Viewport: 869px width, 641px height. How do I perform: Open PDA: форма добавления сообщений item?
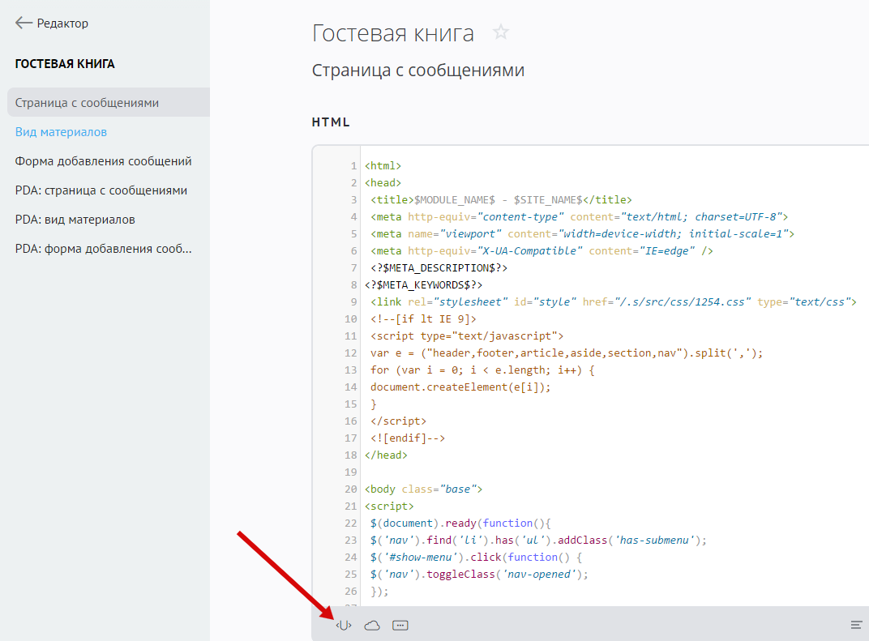tap(103, 249)
